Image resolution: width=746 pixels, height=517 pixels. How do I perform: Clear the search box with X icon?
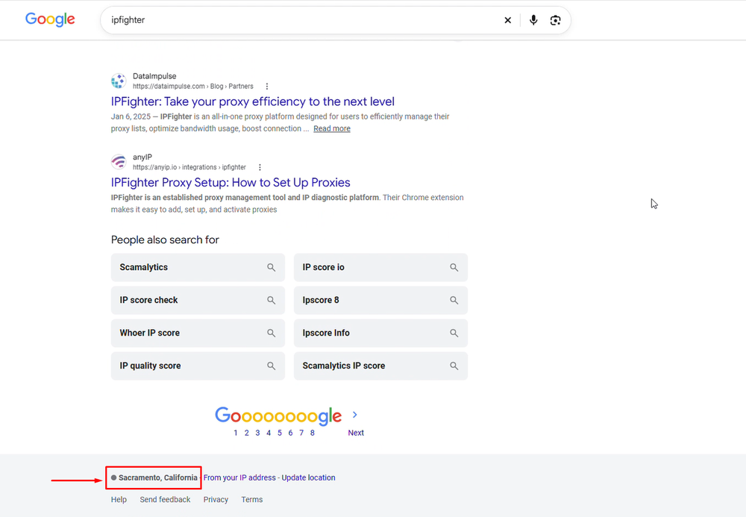click(x=507, y=20)
